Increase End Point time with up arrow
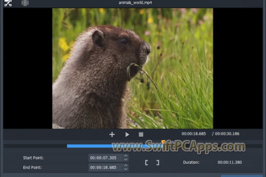 [126, 165]
